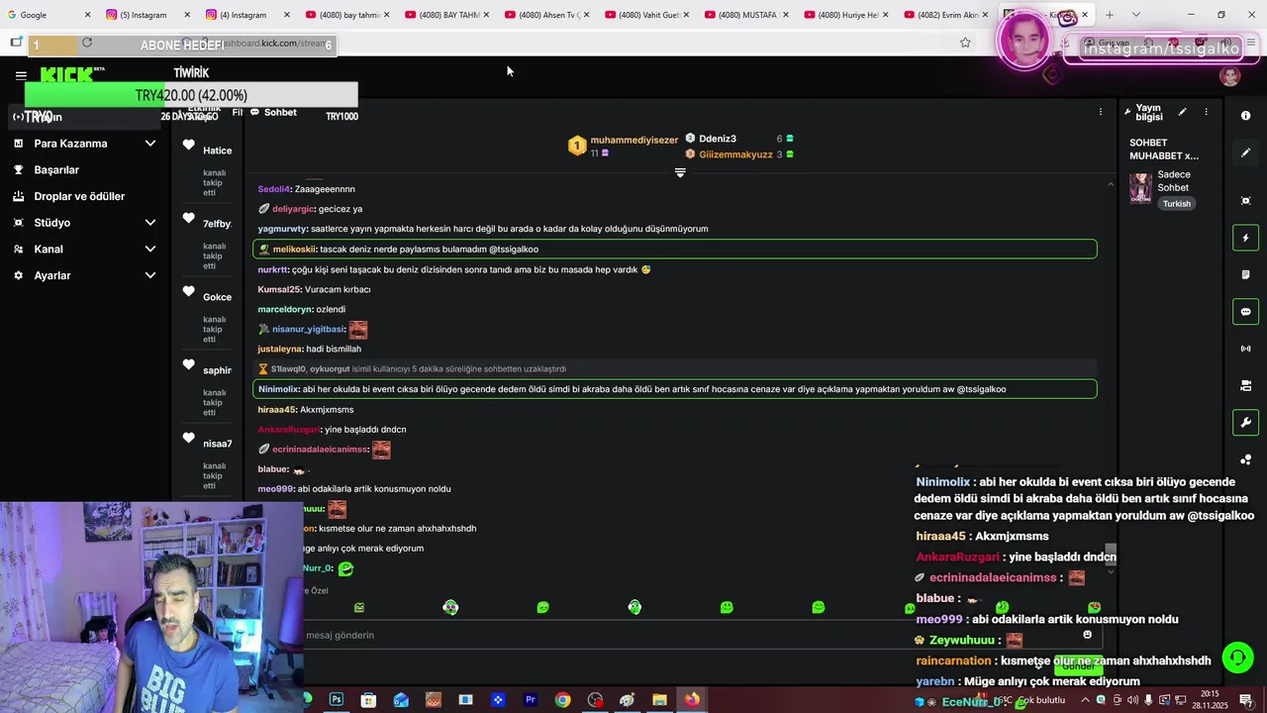Click the melikoskii username in chat
Screen dimensions: 1267x713
(294, 250)
